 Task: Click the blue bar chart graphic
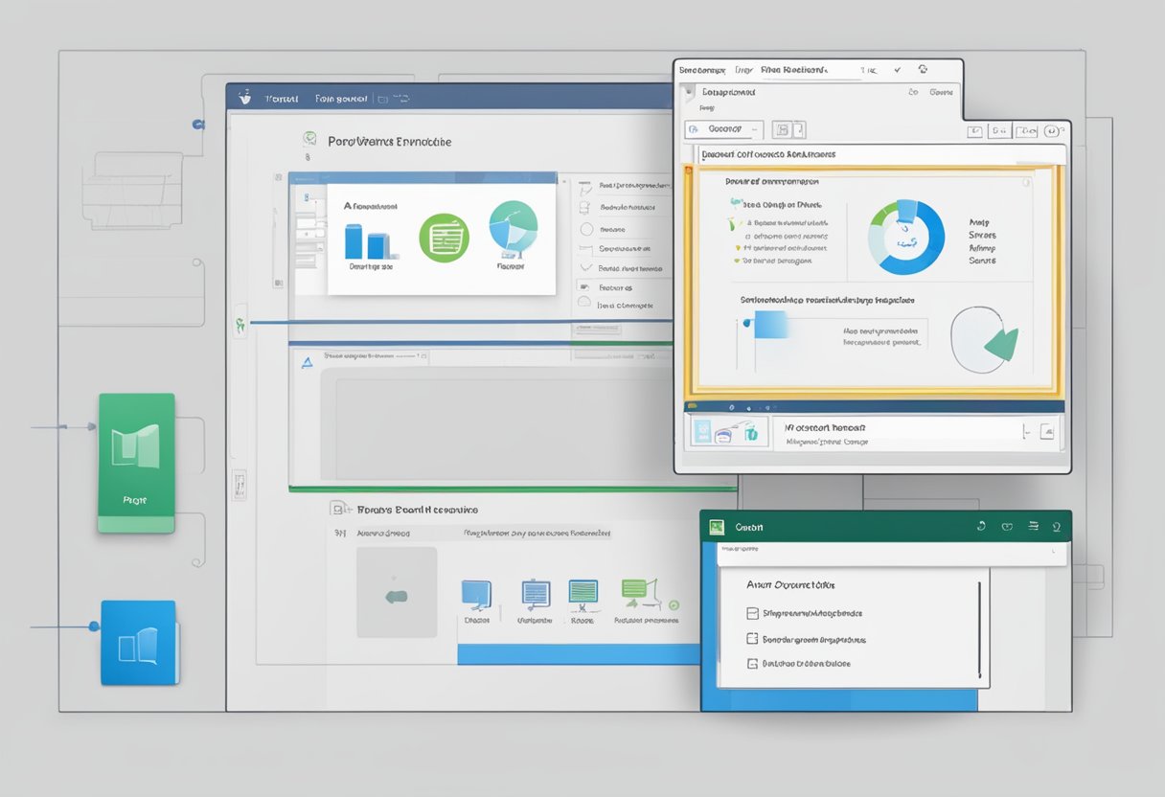click(365, 241)
